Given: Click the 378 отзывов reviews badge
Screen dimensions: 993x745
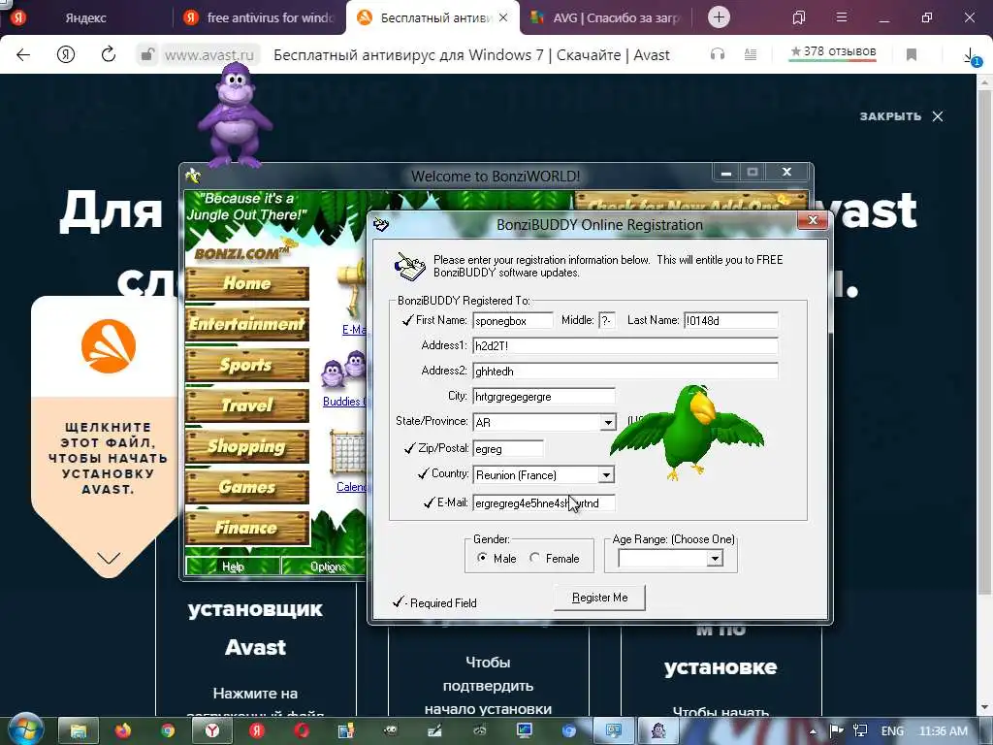Looking at the screenshot, I should (833, 52).
